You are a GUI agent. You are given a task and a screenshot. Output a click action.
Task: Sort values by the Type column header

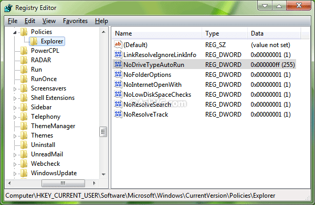coord(225,33)
